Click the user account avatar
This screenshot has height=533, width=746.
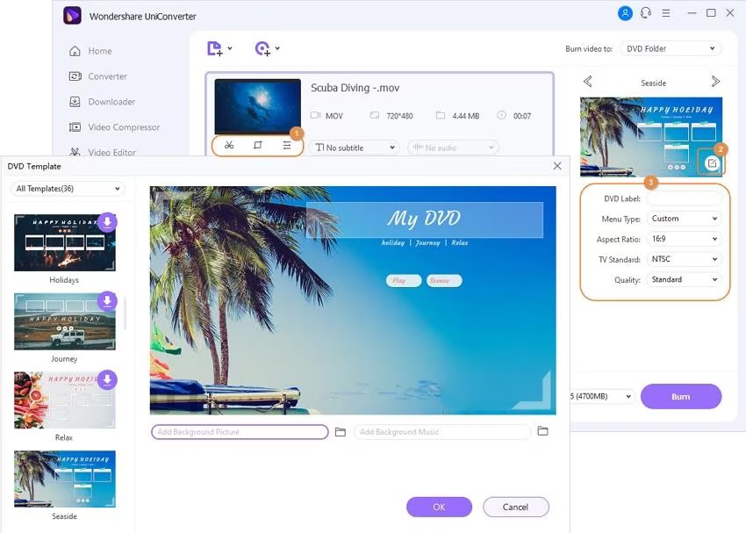(624, 13)
